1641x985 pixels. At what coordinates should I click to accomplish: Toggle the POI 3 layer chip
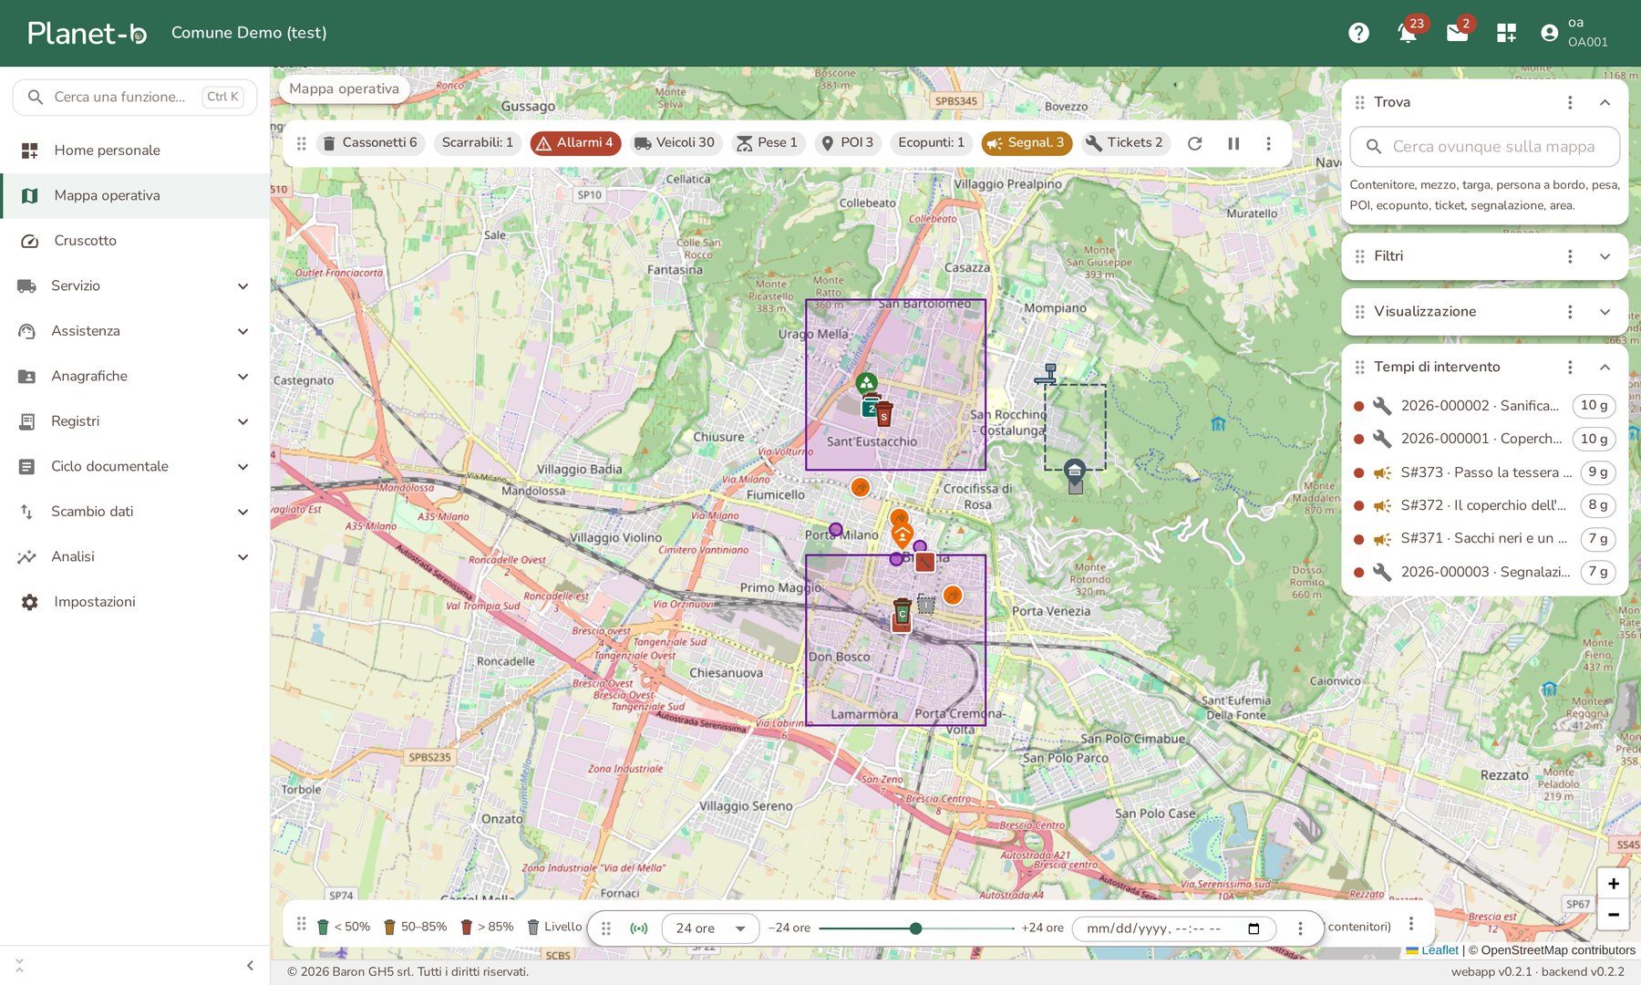[848, 143]
